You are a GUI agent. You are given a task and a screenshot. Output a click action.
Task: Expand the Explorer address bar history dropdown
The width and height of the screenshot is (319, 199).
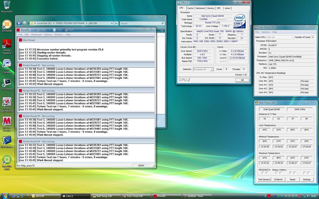(x=112, y=23)
